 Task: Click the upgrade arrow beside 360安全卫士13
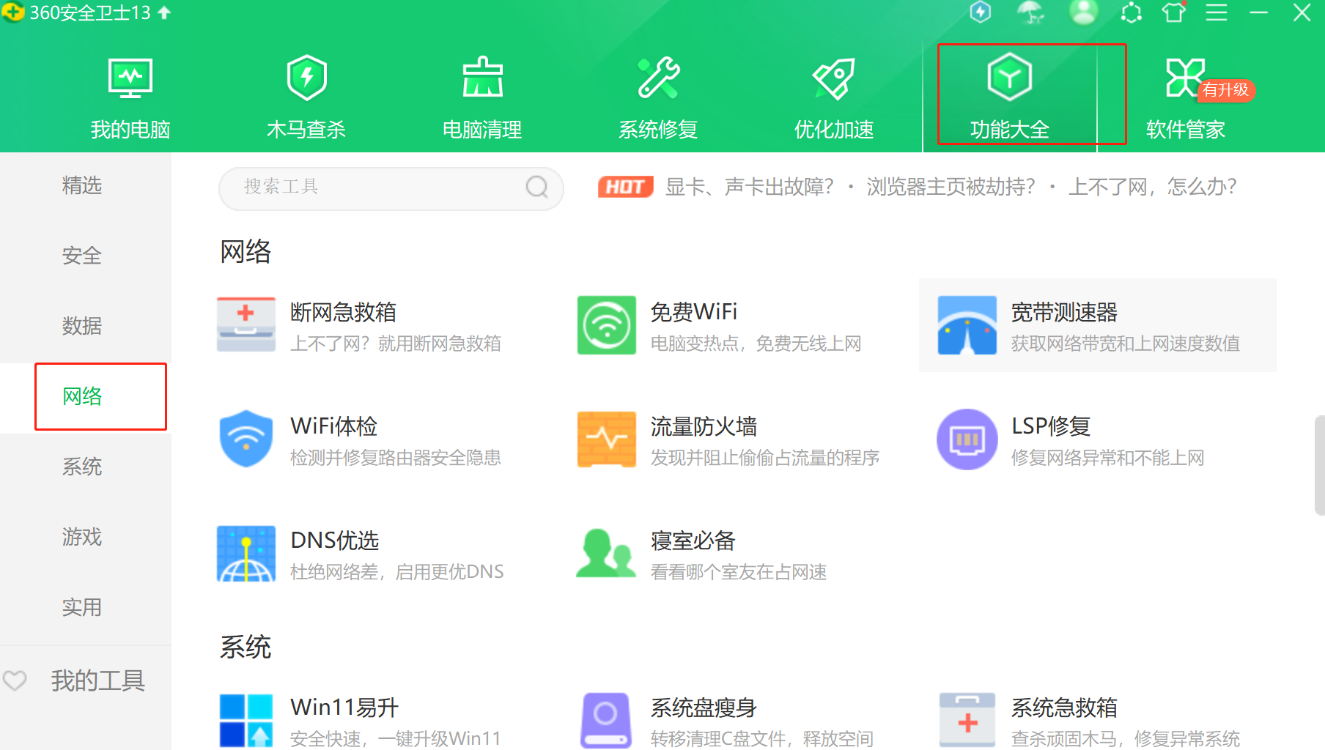(164, 12)
